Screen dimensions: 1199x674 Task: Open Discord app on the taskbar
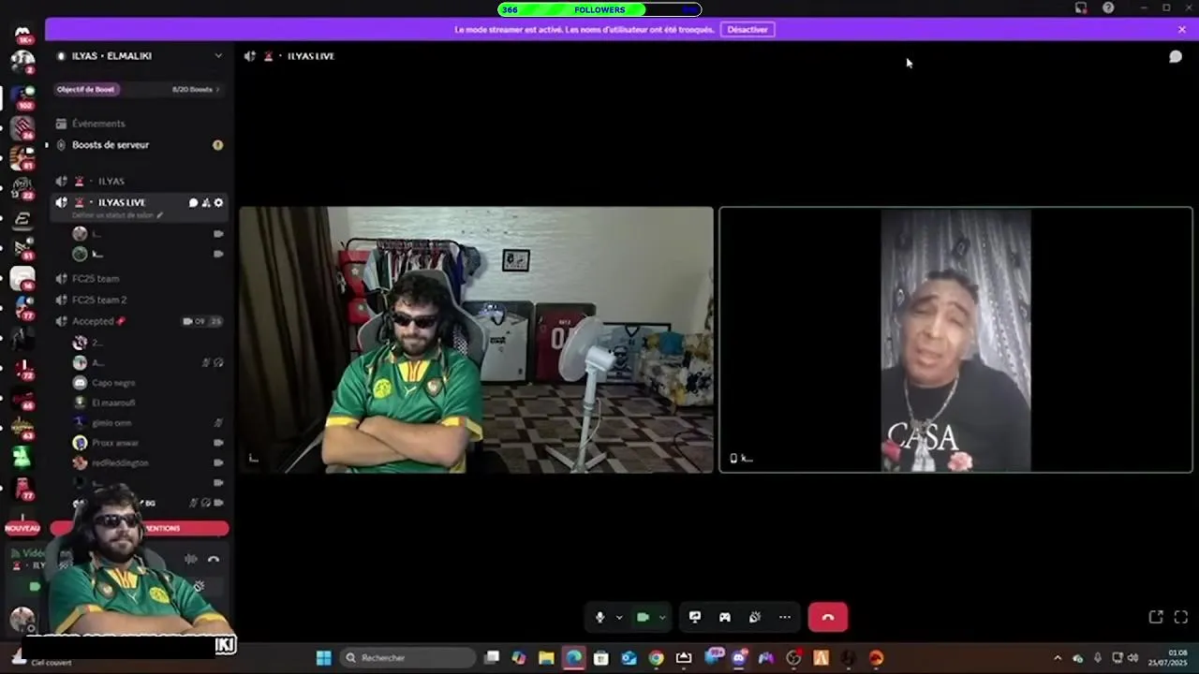(x=738, y=658)
